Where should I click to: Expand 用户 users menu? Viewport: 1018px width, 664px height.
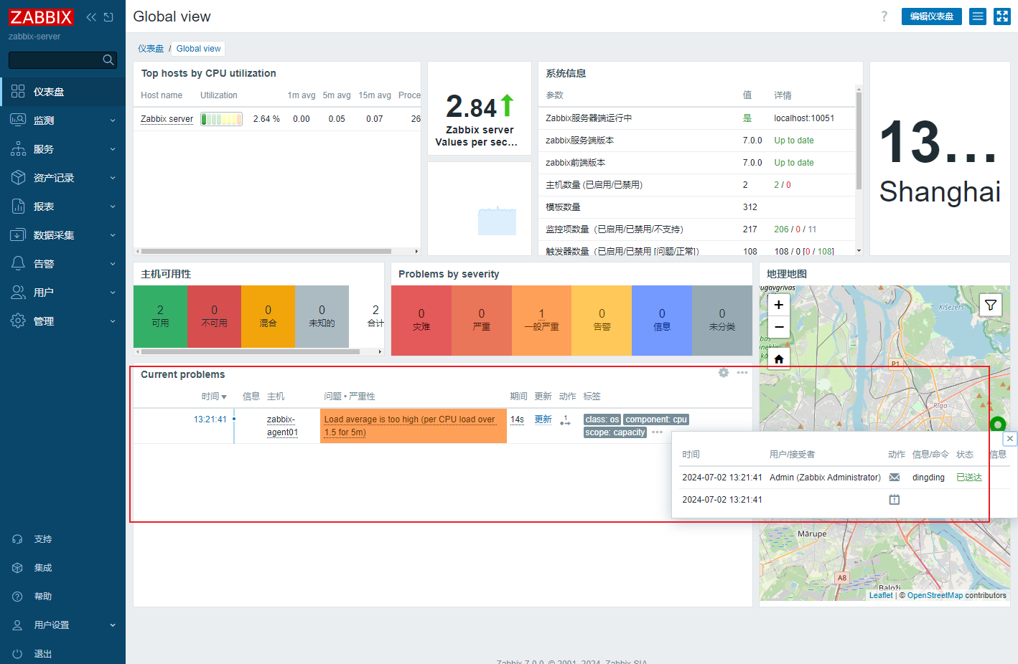(62, 293)
